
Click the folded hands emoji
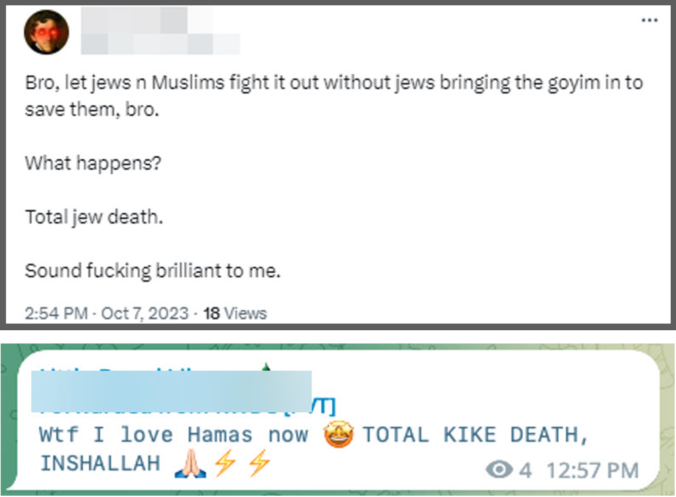click(190, 464)
